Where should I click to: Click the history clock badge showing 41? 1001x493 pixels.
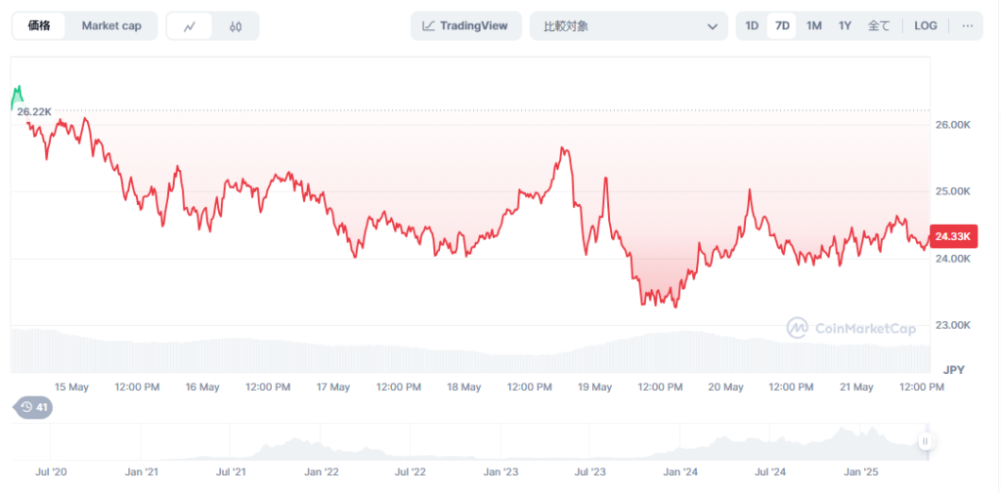coord(33,407)
